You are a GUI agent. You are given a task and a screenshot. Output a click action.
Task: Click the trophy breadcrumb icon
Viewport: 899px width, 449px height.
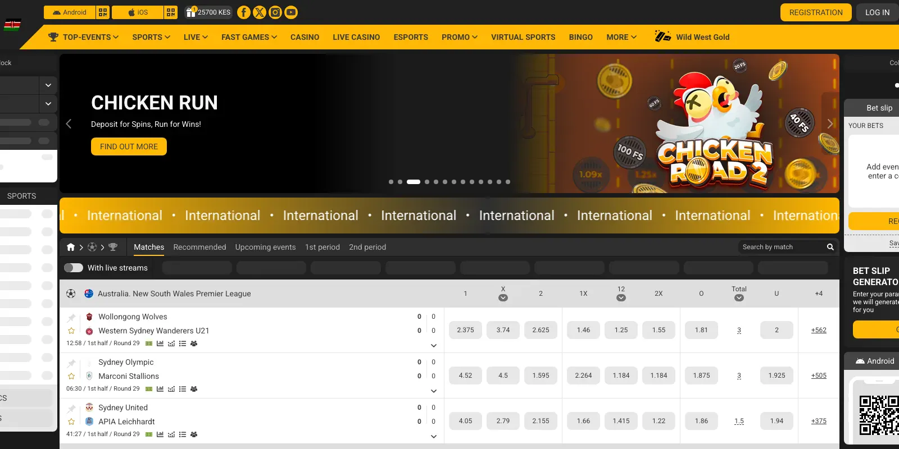113,247
